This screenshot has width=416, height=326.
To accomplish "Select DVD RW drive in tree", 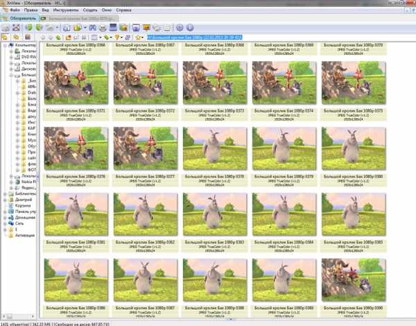I will pyautogui.click(x=28, y=57).
